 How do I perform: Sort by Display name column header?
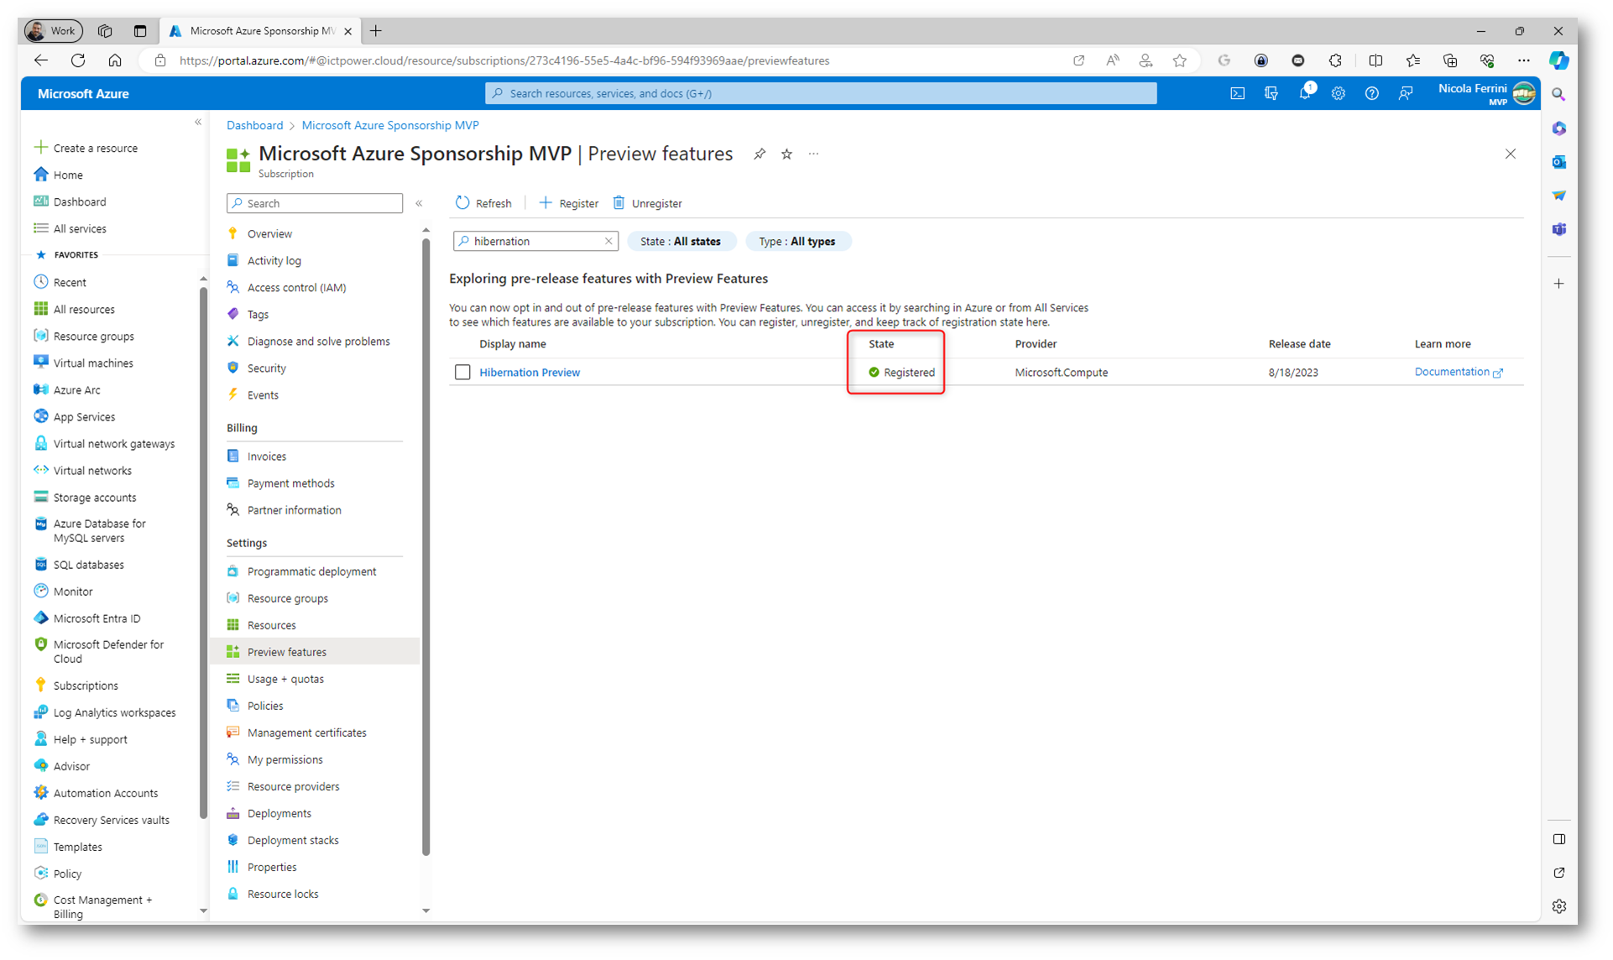coord(513,344)
